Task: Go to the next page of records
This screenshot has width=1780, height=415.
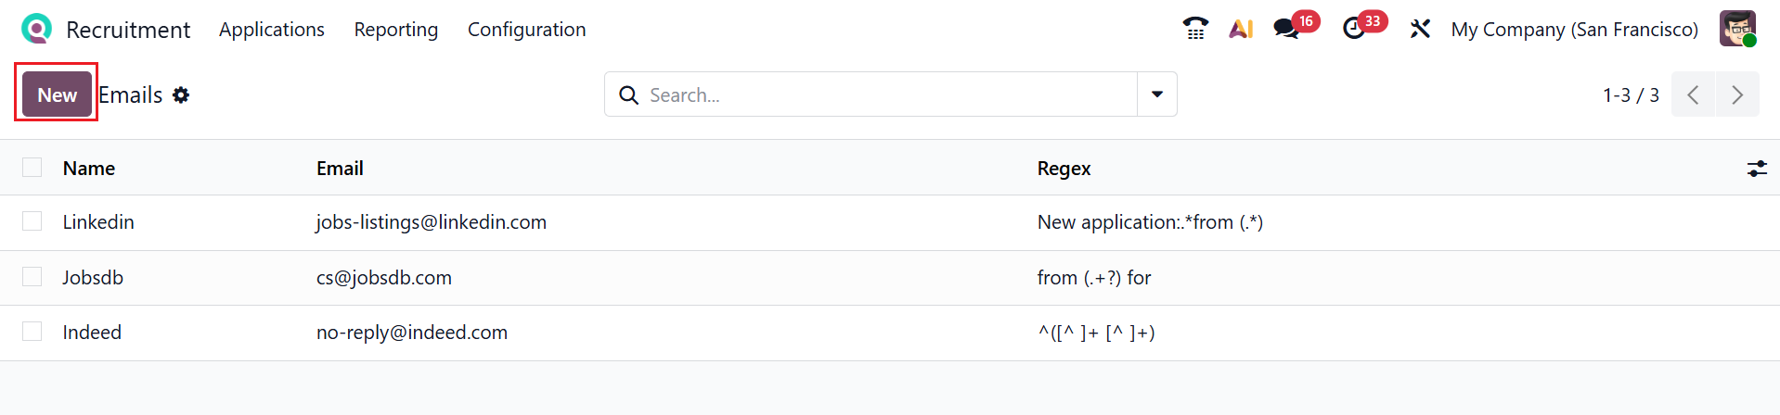Action: tap(1737, 94)
